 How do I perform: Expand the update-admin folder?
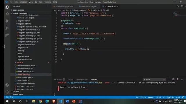[24, 57]
